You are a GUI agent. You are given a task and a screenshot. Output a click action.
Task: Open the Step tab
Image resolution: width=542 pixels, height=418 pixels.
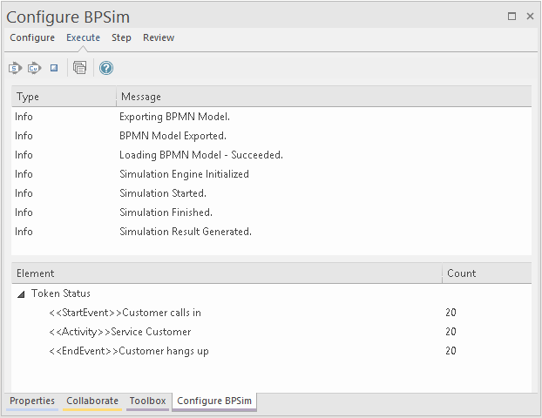tap(121, 37)
